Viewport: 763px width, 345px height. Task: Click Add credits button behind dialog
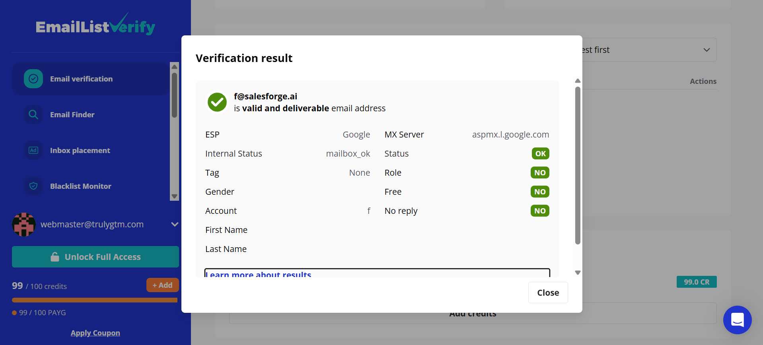tap(473, 314)
